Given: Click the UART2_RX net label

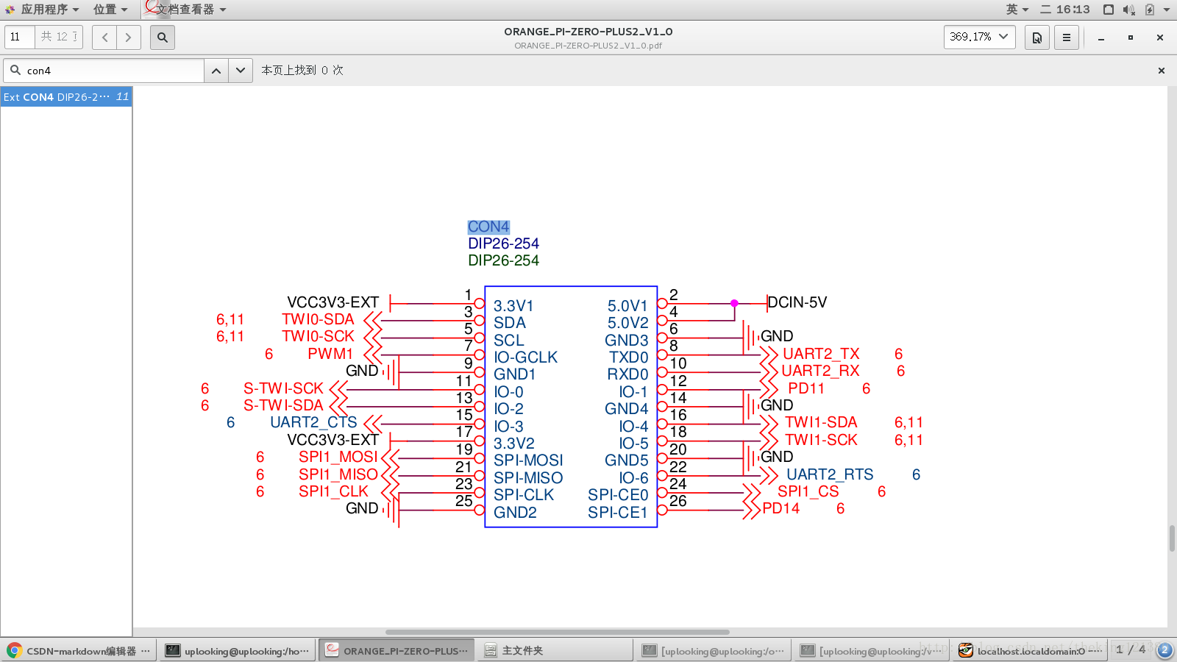Looking at the screenshot, I should click(x=820, y=371).
